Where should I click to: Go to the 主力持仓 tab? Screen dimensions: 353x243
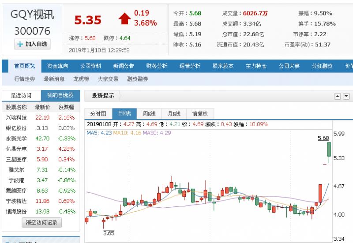[x=256, y=66]
